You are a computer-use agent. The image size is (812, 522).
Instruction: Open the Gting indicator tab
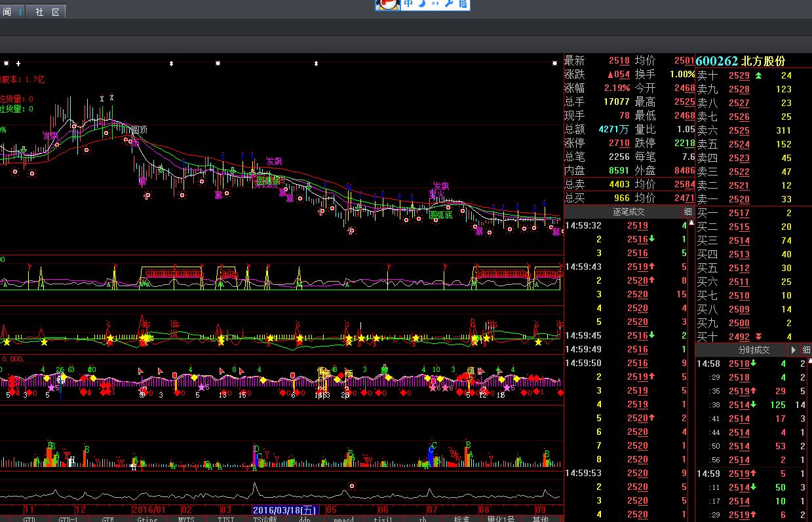point(147,519)
